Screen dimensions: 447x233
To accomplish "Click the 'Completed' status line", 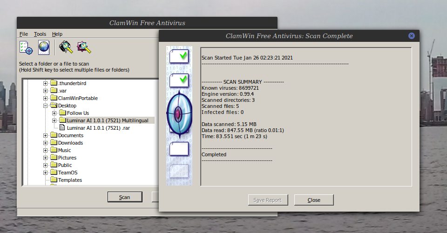I will [x=214, y=155].
